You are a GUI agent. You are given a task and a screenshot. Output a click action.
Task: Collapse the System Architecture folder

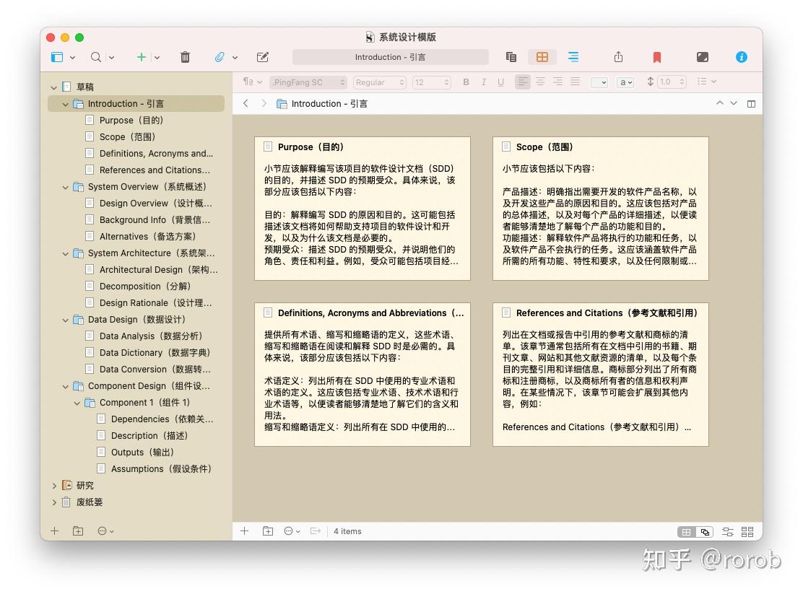click(65, 254)
